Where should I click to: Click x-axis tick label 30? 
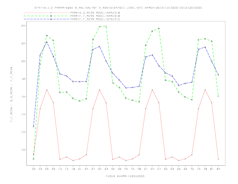[x=99, y=169]
